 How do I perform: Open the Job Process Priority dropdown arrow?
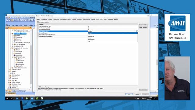(x=137, y=31)
